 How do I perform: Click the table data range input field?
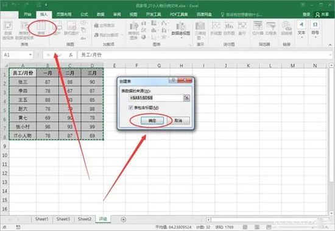156,98
